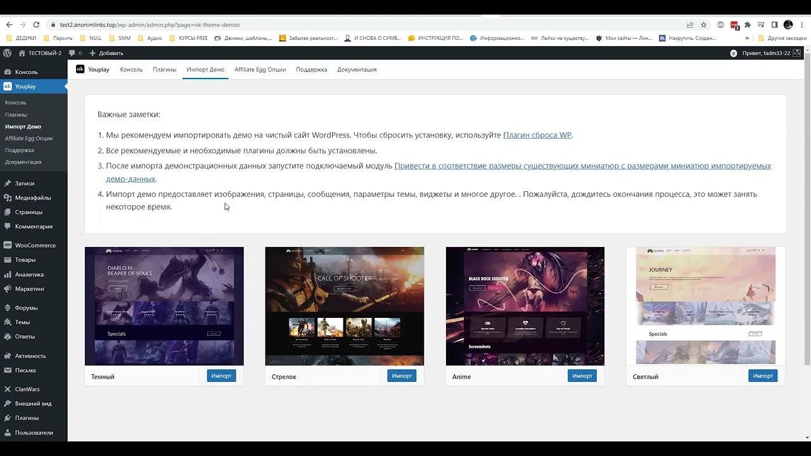This screenshot has width=811, height=456.
Task: Click the page vertical scrollbar
Action: click(807, 209)
